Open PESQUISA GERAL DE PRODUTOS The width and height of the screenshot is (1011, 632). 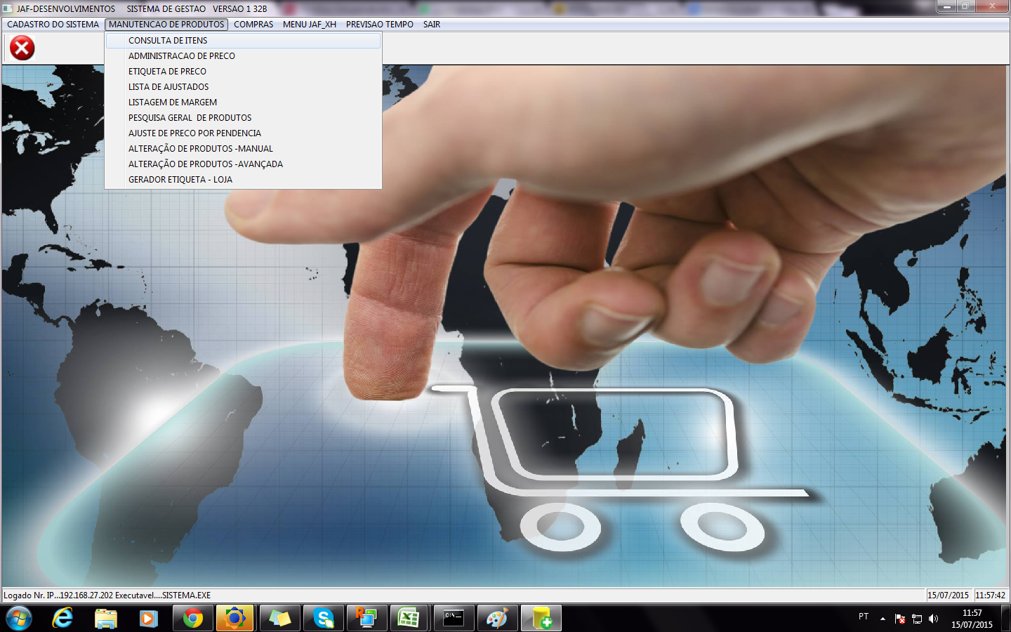pos(243,118)
